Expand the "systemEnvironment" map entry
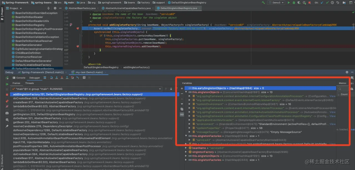 point(190,104)
